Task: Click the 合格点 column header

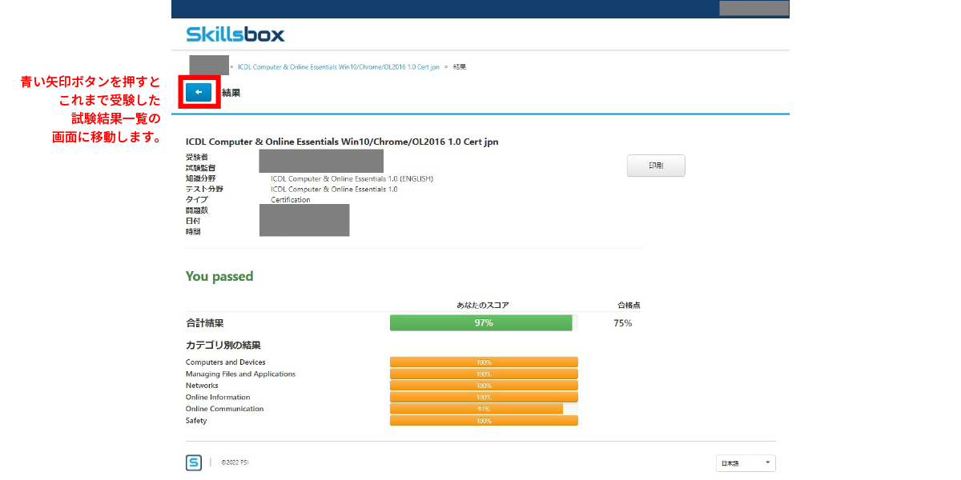Action: click(629, 305)
